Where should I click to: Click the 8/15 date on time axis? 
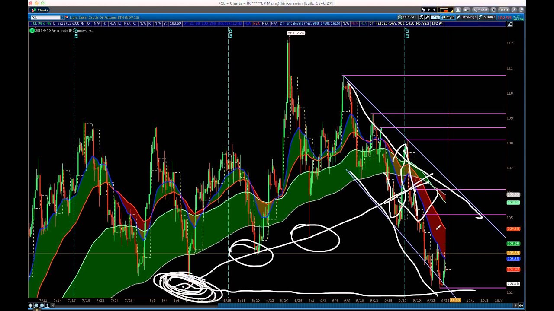pyautogui.click(x=227, y=301)
